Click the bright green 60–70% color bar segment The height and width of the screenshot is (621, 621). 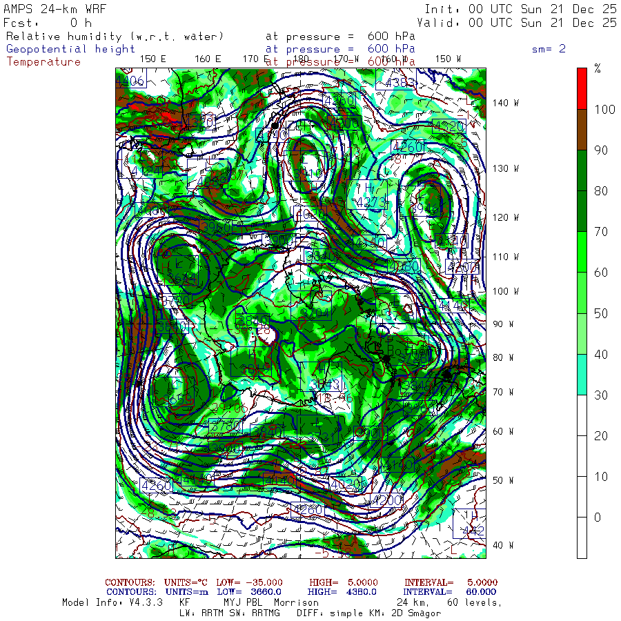click(x=582, y=252)
